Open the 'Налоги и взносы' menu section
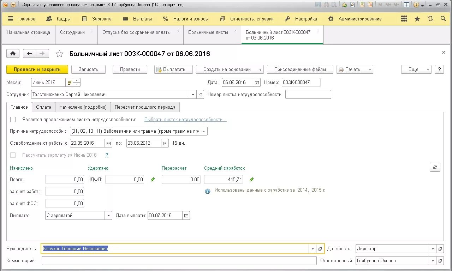This screenshot has width=452, height=271. tap(186, 19)
